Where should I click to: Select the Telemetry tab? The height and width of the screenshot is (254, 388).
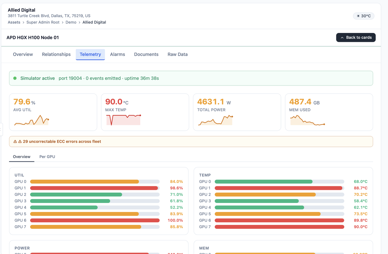coord(90,54)
